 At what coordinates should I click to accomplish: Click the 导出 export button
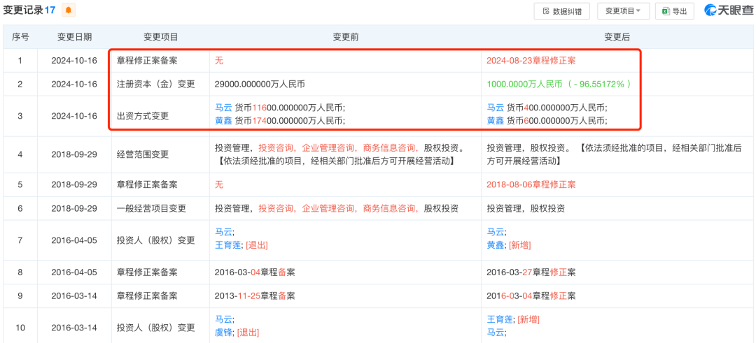click(x=675, y=11)
